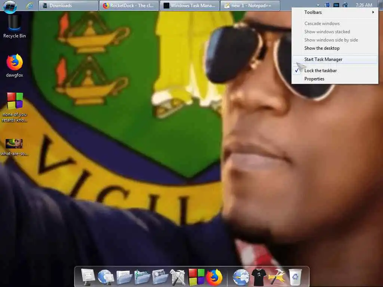Image resolution: width=383 pixels, height=287 pixels.
Task: Launch Firefox from the dock
Action: click(x=214, y=277)
